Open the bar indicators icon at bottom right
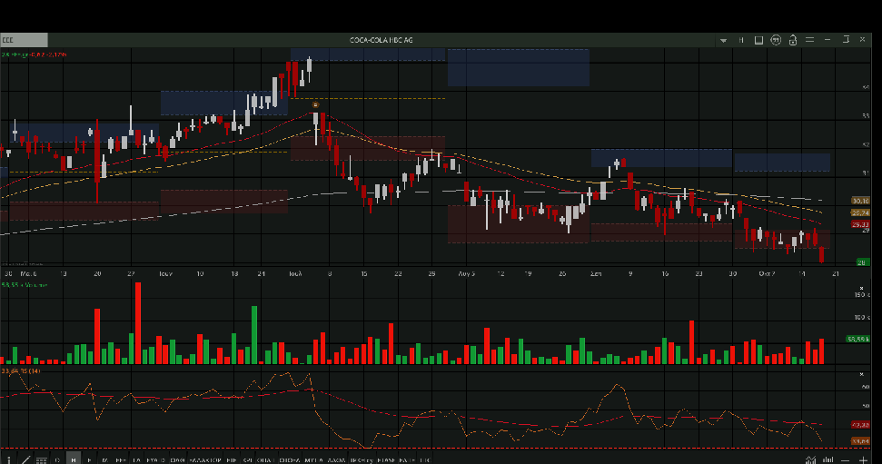The height and width of the screenshot is (464, 882). [828, 459]
